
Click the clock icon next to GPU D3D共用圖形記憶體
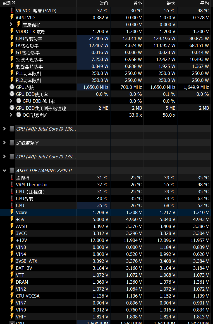[12, 108]
